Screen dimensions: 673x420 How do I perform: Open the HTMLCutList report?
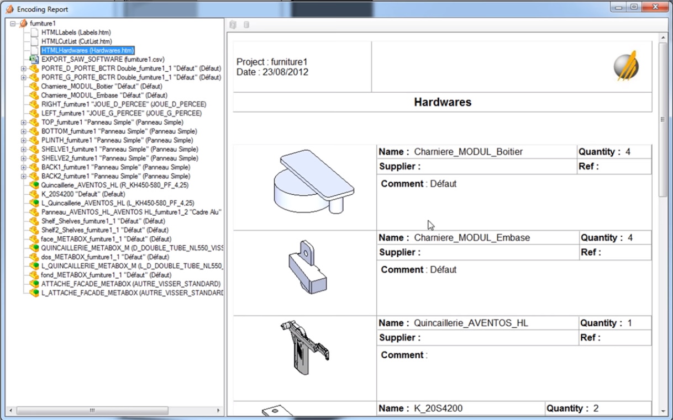(x=76, y=41)
